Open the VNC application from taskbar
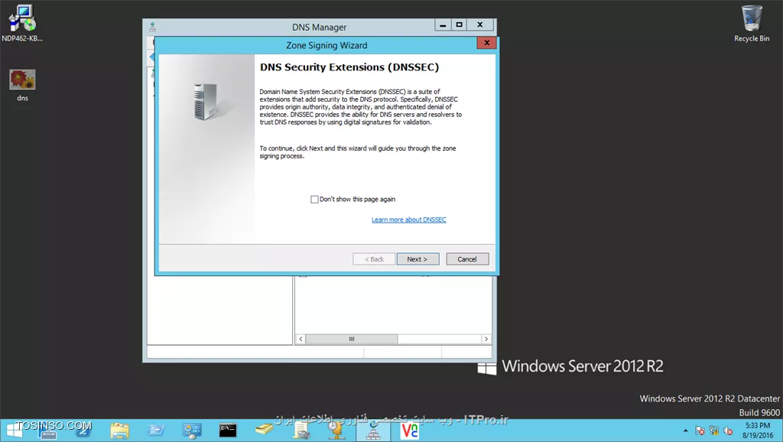The height and width of the screenshot is (442, 783). click(410, 431)
